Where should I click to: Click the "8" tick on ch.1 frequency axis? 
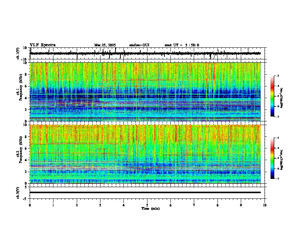click(x=26, y=74)
